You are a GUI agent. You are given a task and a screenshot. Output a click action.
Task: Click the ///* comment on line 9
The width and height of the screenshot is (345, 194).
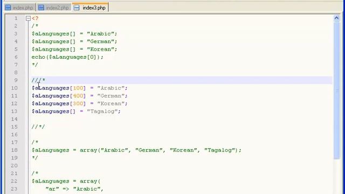click(x=38, y=80)
